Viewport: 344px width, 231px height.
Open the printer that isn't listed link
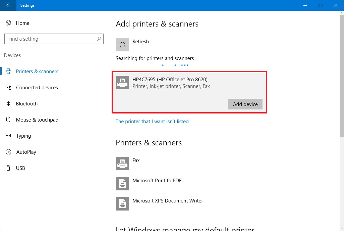pyautogui.click(x=152, y=121)
